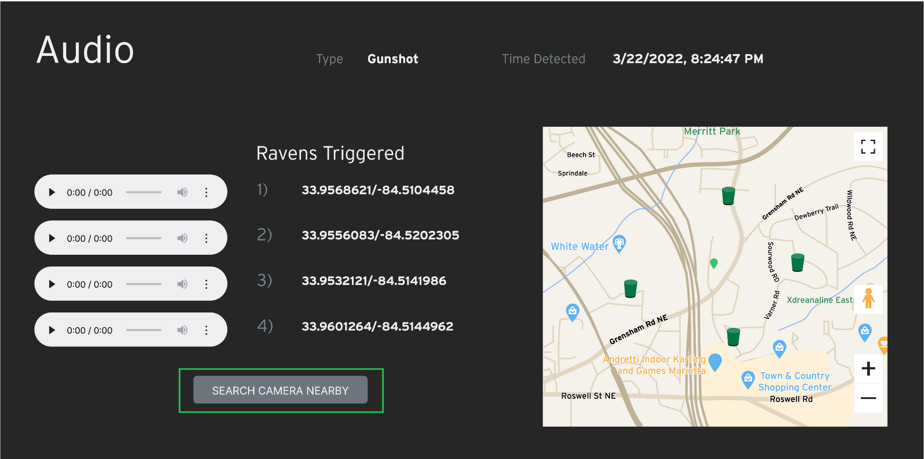This screenshot has width=924, height=459.
Task: Select the green camera marker near Grensham Rd NE
Action: 630,288
